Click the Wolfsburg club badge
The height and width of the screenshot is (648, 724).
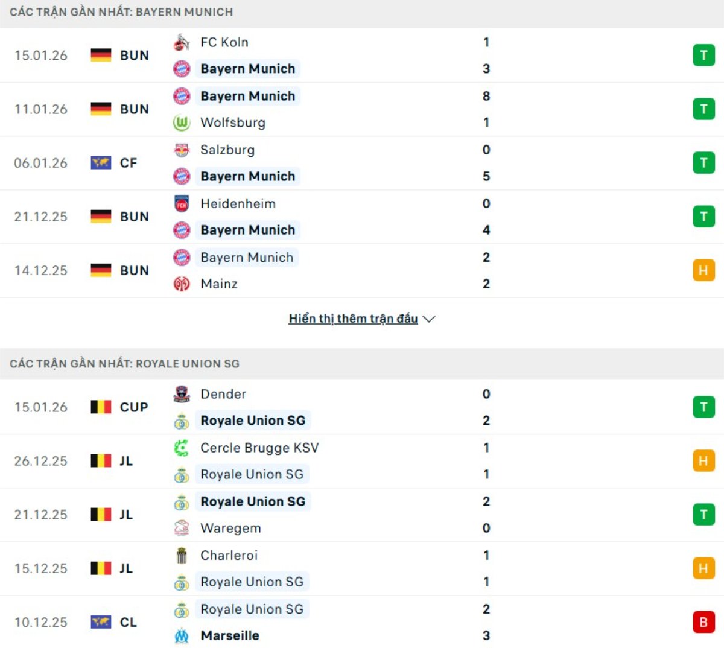181,122
